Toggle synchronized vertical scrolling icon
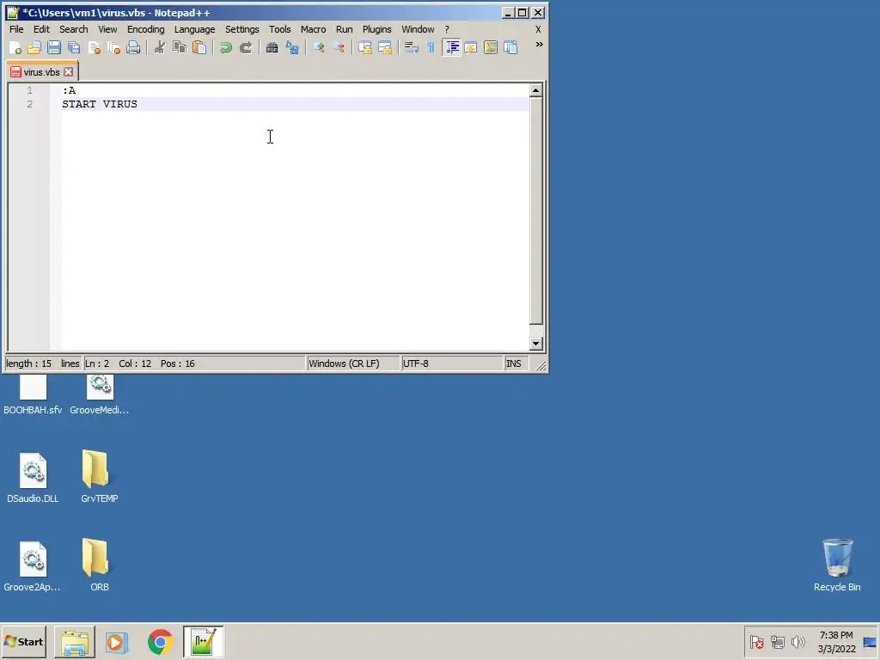This screenshot has width=880, height=660. coord(364,48)
